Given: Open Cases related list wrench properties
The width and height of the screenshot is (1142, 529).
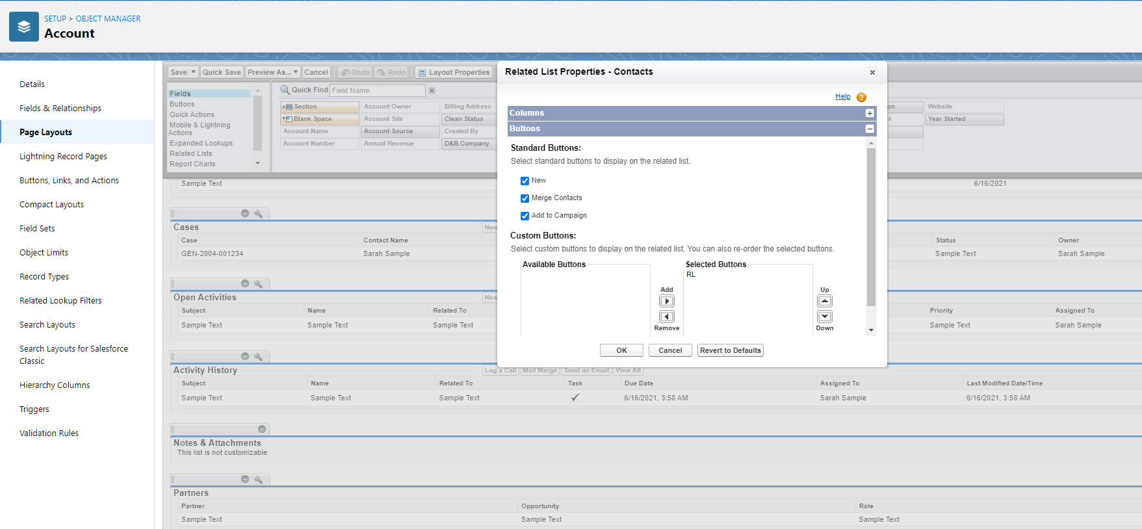Looking at the screenshot, I should (258, 213).
